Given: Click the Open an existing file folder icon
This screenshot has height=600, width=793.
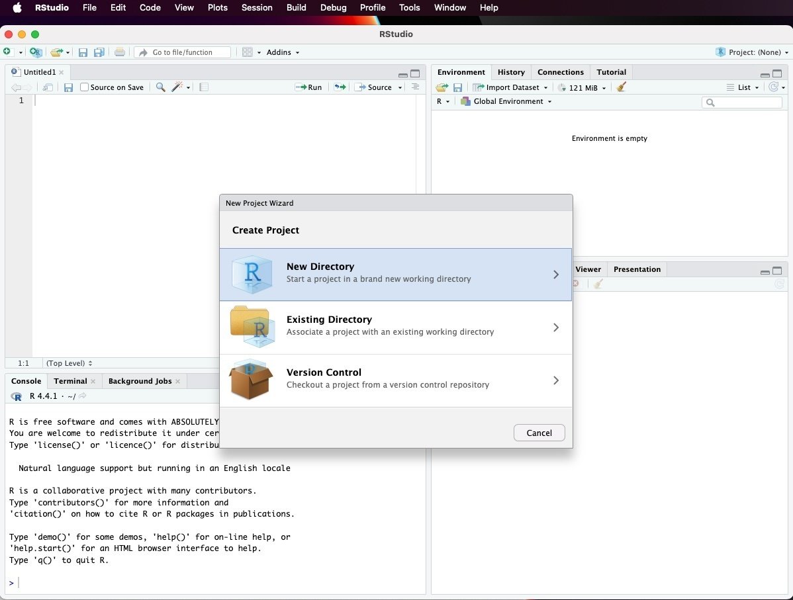Looking at the screenshot, I should pyautogui.click(x=57, y=52).
